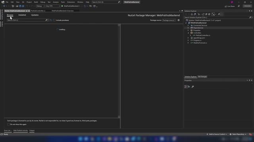Open the PubSubController.cs document tab
This screenshot has width=254, height=142.
[38, 11]
